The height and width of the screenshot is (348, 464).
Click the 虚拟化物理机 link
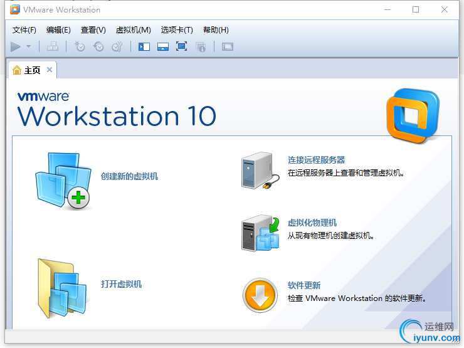coord(312,223)
